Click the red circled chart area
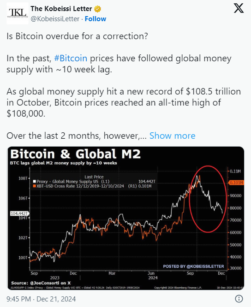The image size is (251, 307). [208, 199]
